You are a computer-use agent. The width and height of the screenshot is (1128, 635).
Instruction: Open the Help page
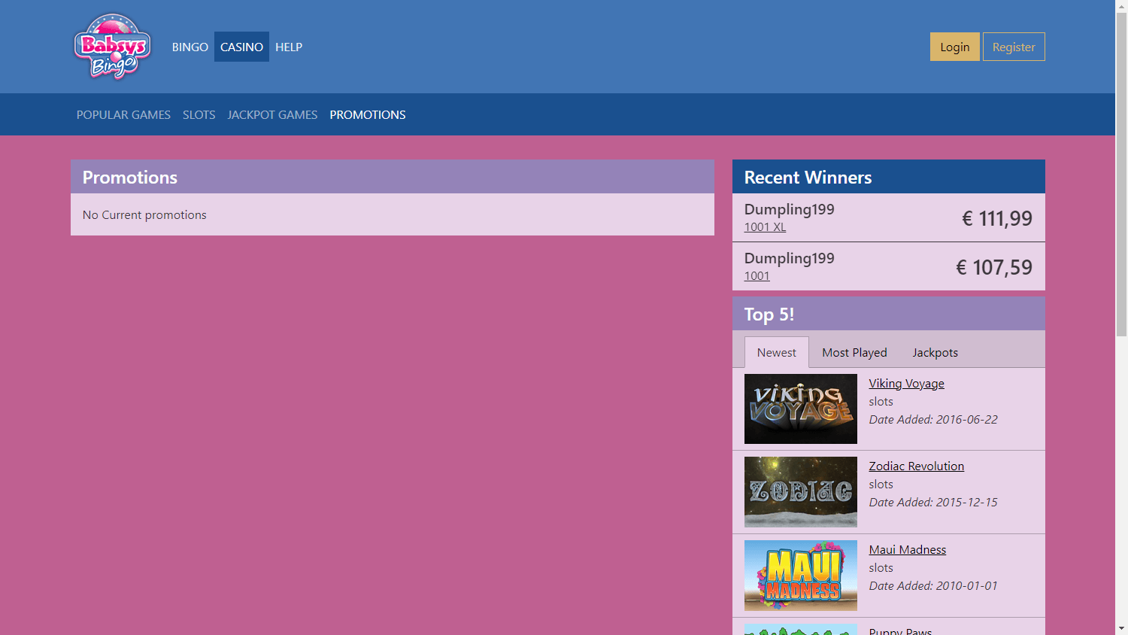tap(289, 47)
